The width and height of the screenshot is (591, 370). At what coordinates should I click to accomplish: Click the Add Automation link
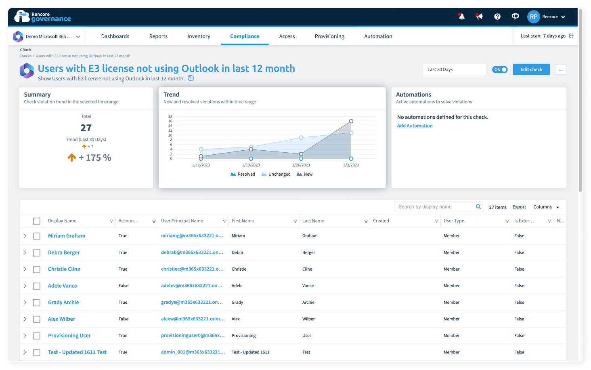[415, 126]
